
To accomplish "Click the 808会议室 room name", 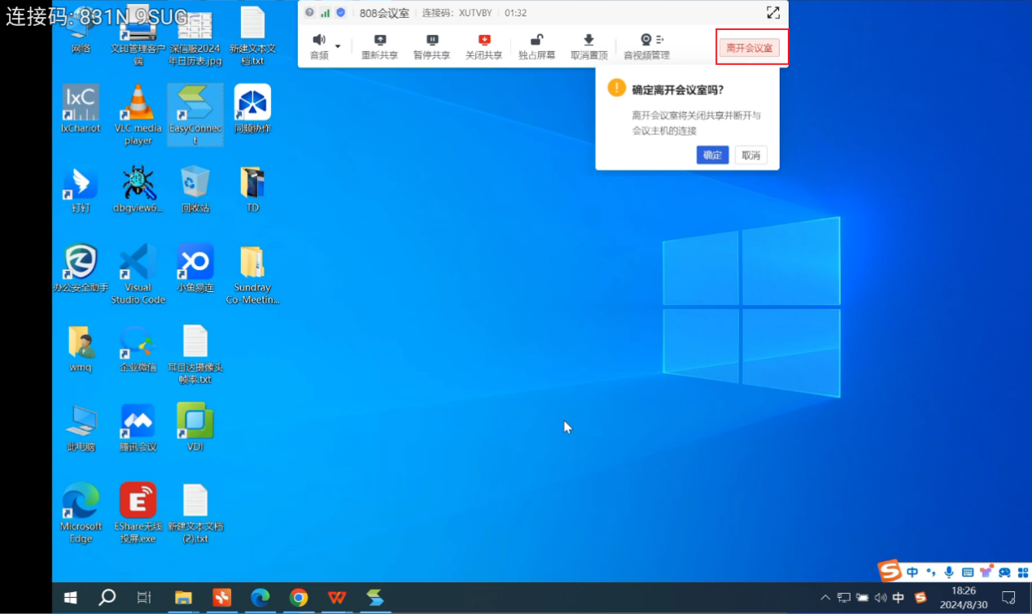I will point(384,13).
